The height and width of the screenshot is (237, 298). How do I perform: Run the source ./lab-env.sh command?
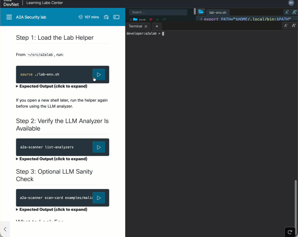click(99, 74)
